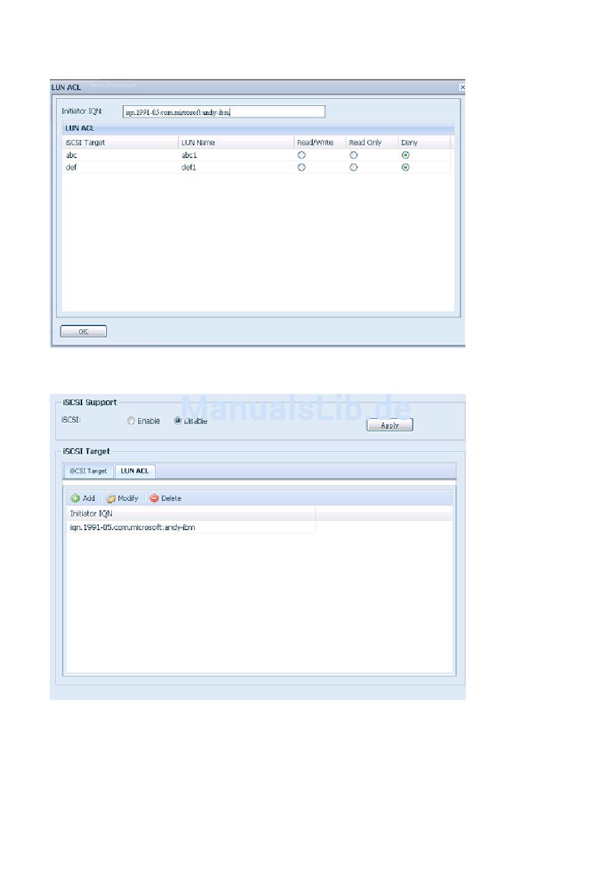Click the abc1 LUN name cell
Viewport: 591px width, 883px height.
click(x=236, y=155)
